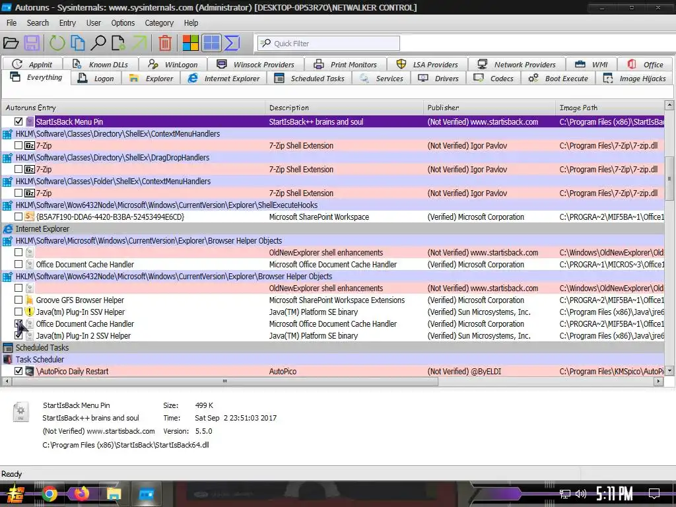Click the taskbar clock showing 5:11 PM

[615, 494]
